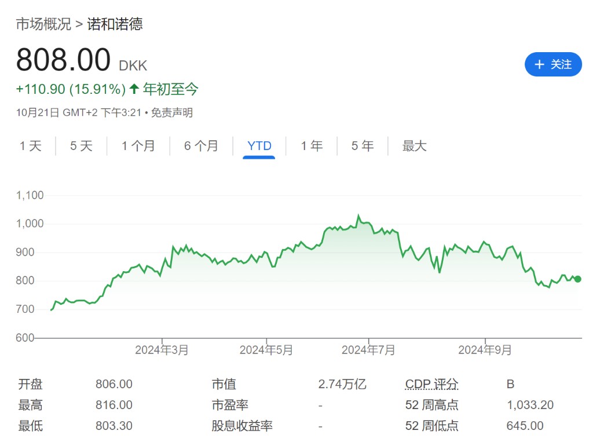
Task: Click the green endpoint dot on chart
Action: pyautogui.click(x=577, y=279)
